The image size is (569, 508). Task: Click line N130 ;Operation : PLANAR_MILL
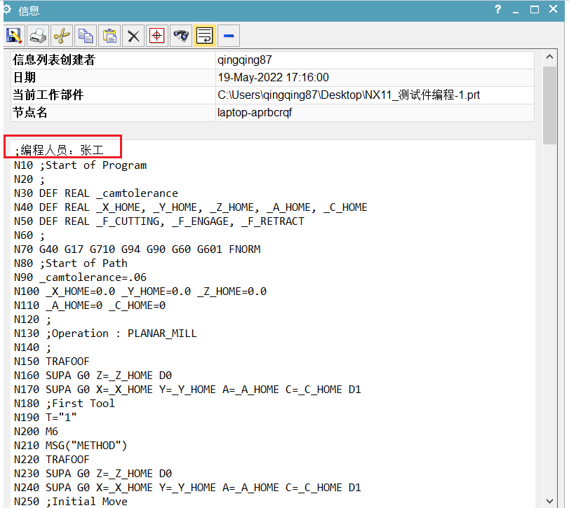105,334
